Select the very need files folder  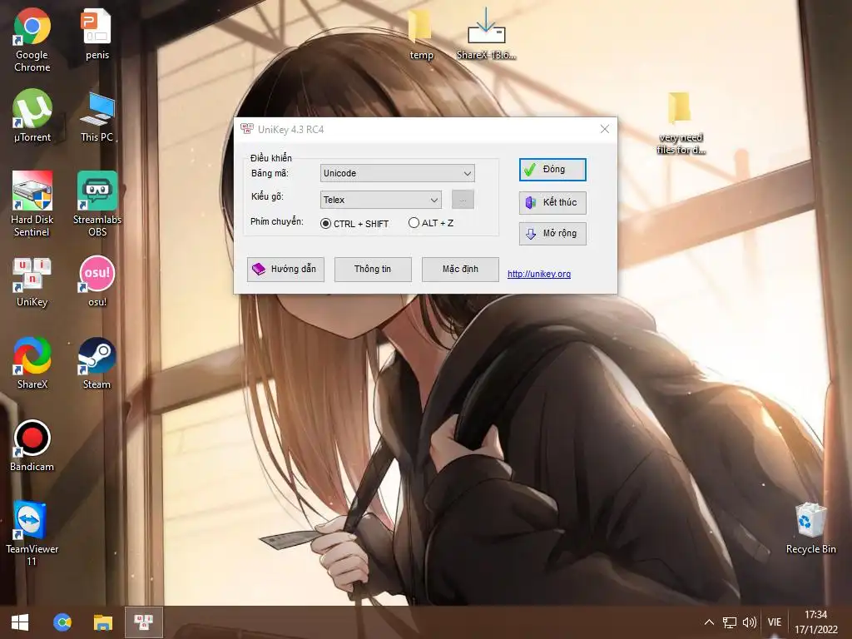(x=681, y=123)
